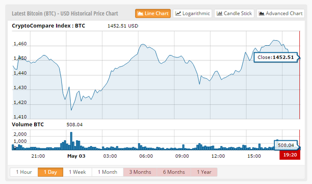Switch to the Line Chart view

click(x=153, y=13)
